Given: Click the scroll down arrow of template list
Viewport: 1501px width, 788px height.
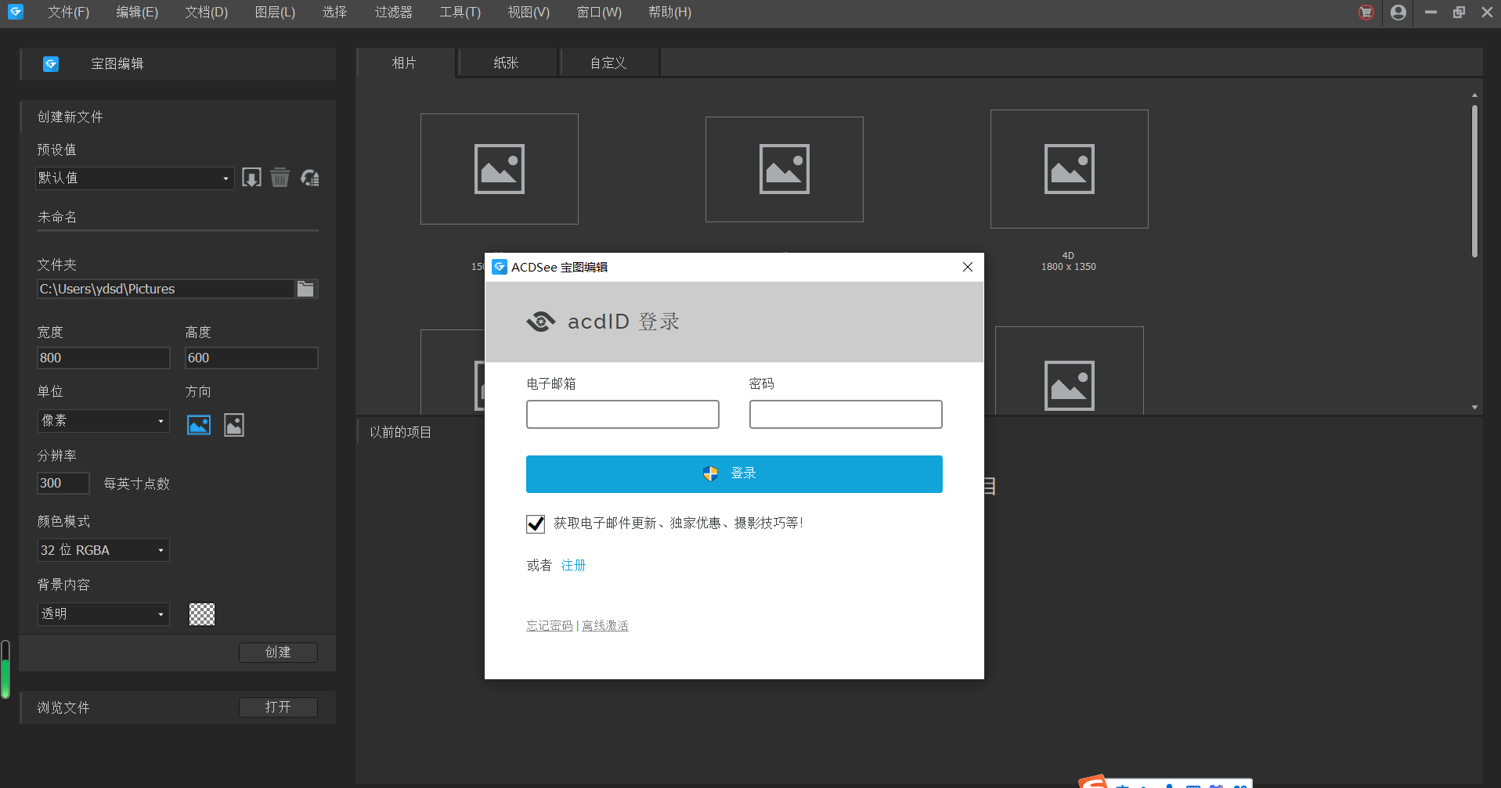Looking at the screenshot, I should 1474,408.
